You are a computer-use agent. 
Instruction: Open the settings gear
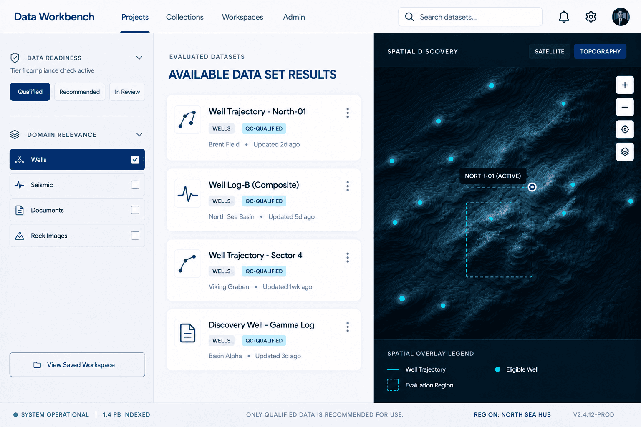pos(591,17)
